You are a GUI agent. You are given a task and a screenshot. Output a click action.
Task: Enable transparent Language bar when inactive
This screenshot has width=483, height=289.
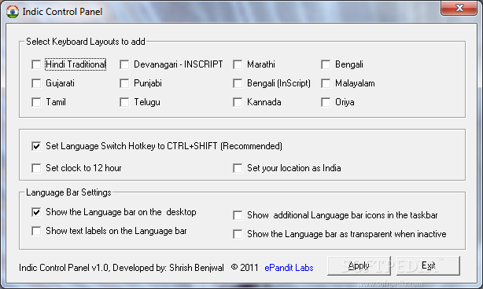(238, 234)
